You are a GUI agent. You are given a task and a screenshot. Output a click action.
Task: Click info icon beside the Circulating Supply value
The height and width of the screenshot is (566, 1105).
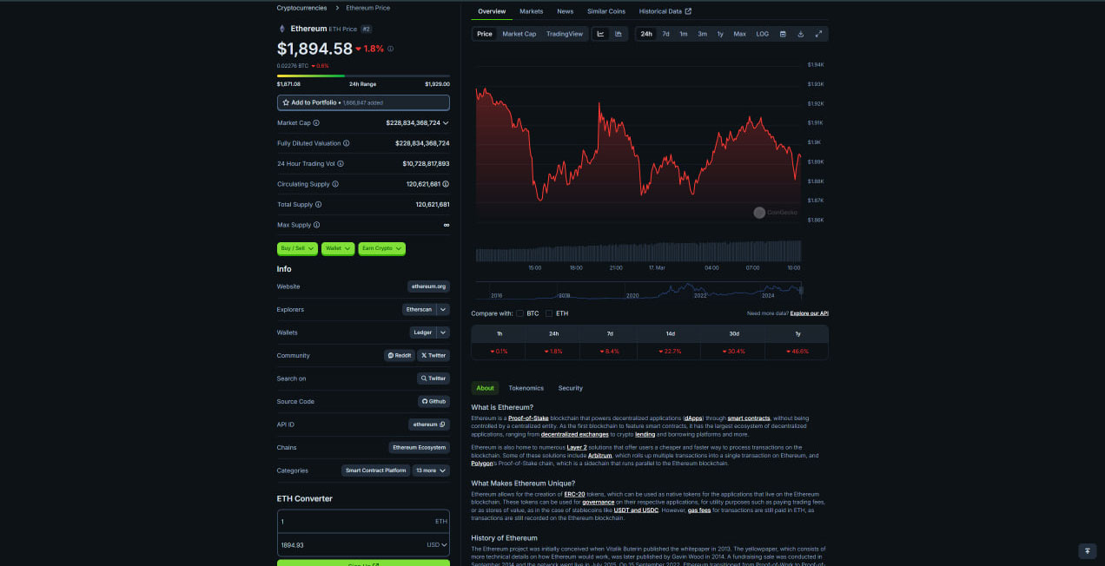point(447,184)
